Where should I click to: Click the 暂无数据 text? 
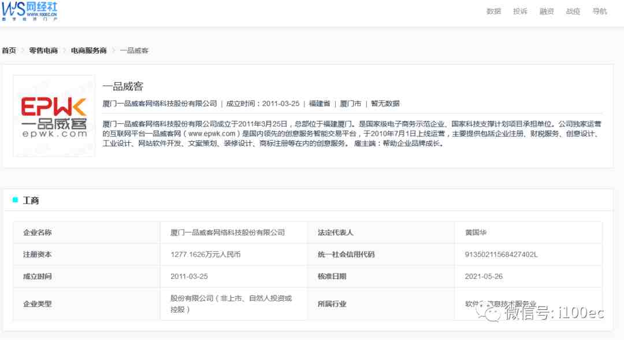pos(385,104)
